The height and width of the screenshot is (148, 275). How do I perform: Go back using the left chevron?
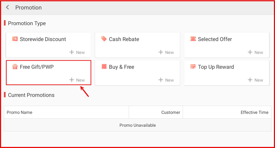(x=8, y=8)
